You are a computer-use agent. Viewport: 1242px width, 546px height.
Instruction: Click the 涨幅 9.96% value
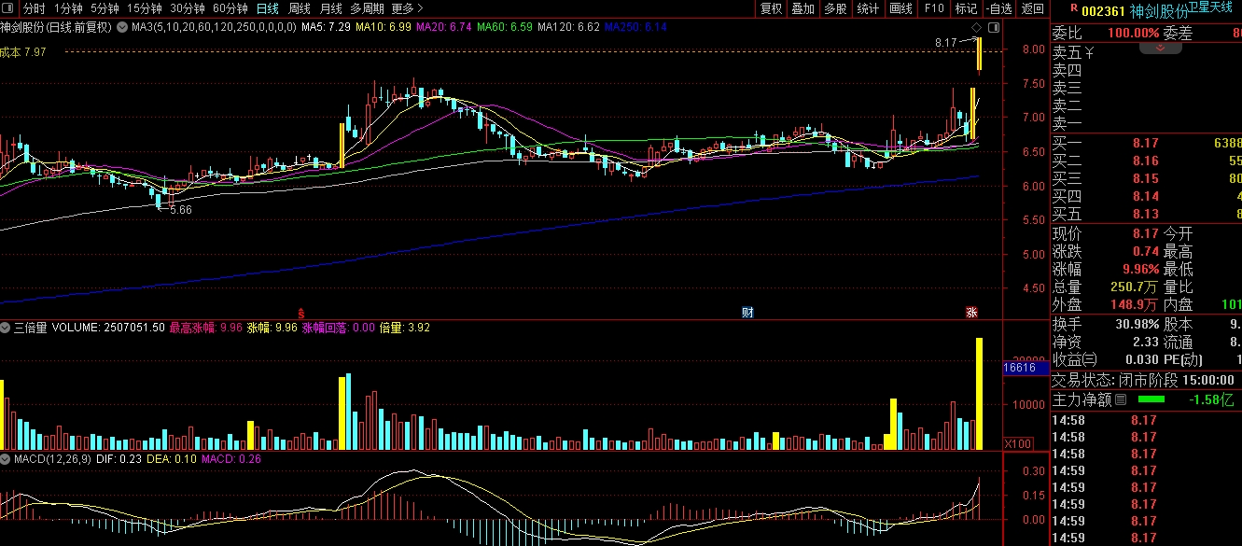pyautogui.click(x=1140, y=270)
